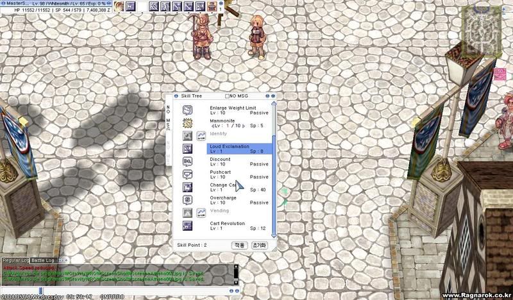Click the divider handle in chat input bar
The image size is (513, 300).
40,291
